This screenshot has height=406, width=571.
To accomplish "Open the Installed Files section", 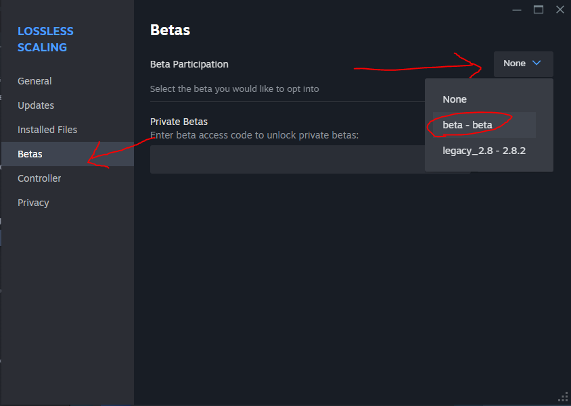I will (47, 130).
